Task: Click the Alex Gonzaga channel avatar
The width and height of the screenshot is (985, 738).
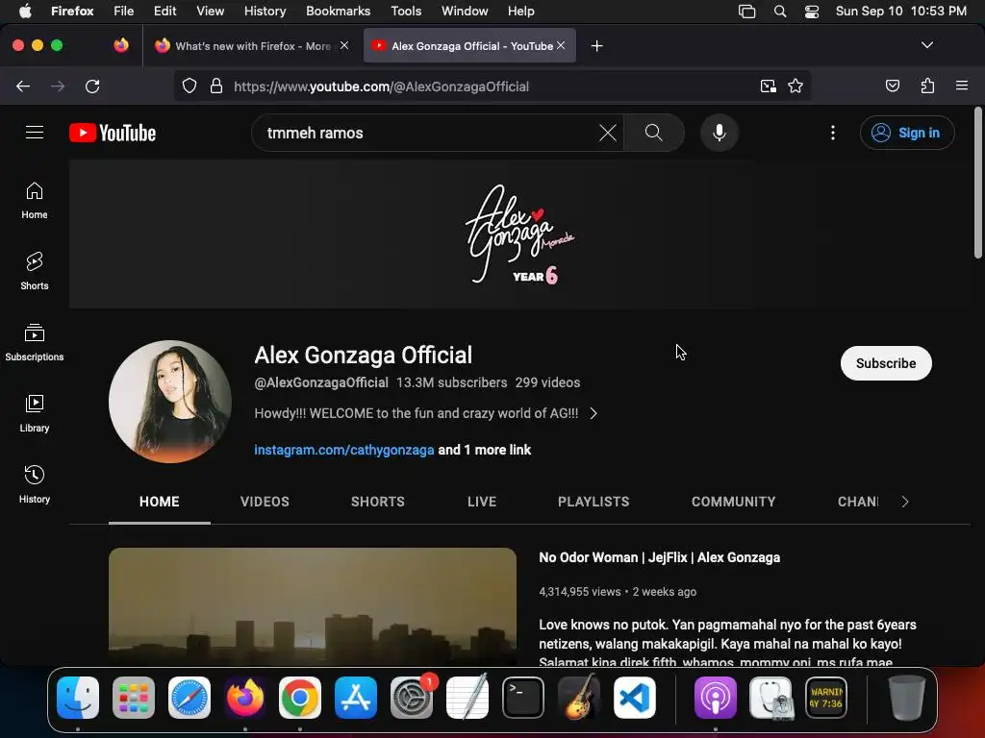Action: pos(169,402)
